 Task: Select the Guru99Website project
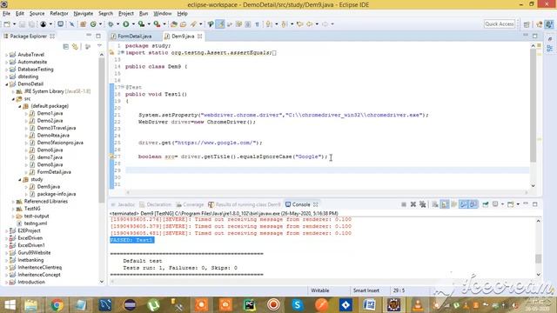pyautogui.click(x=34, y=253)
